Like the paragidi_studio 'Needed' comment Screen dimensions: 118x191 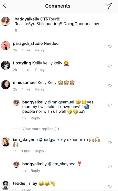click(110, 47)
